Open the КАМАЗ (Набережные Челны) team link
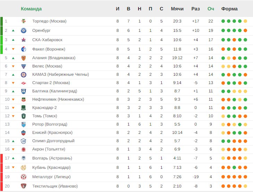253x192 pixels. click(x=60, y=74)
